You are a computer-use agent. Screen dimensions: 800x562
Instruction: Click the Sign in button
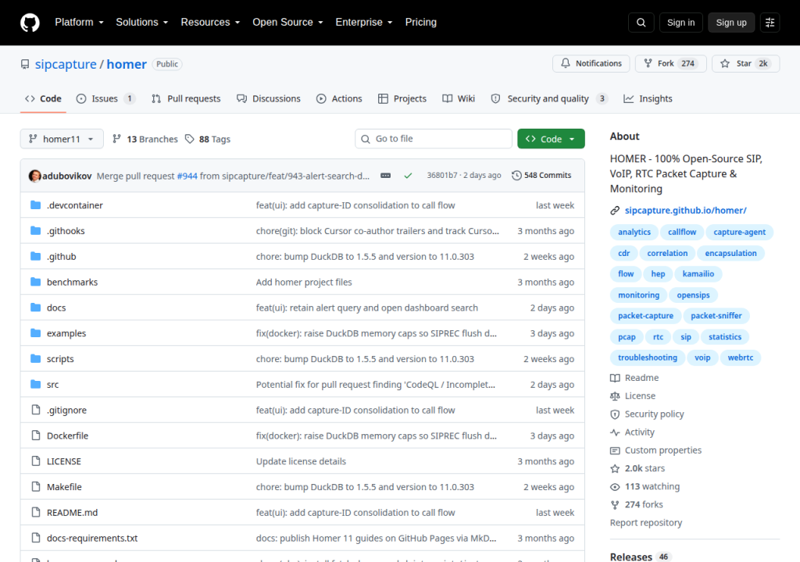pos(680,23)
